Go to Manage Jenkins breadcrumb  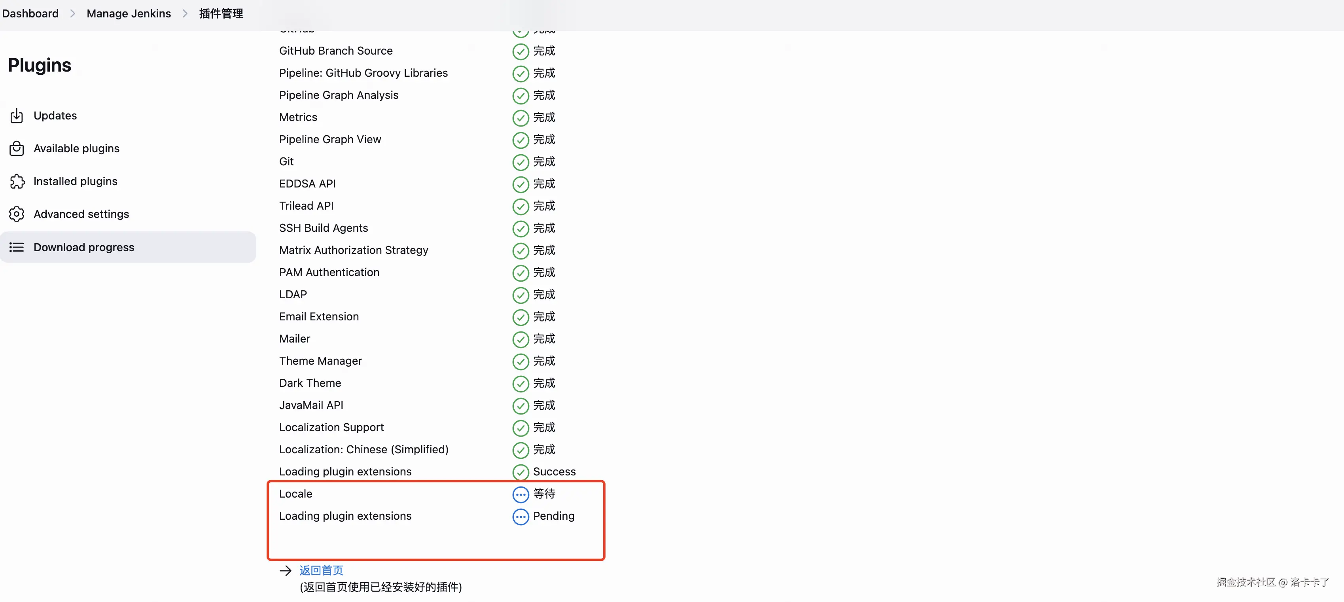coord(128,13)
